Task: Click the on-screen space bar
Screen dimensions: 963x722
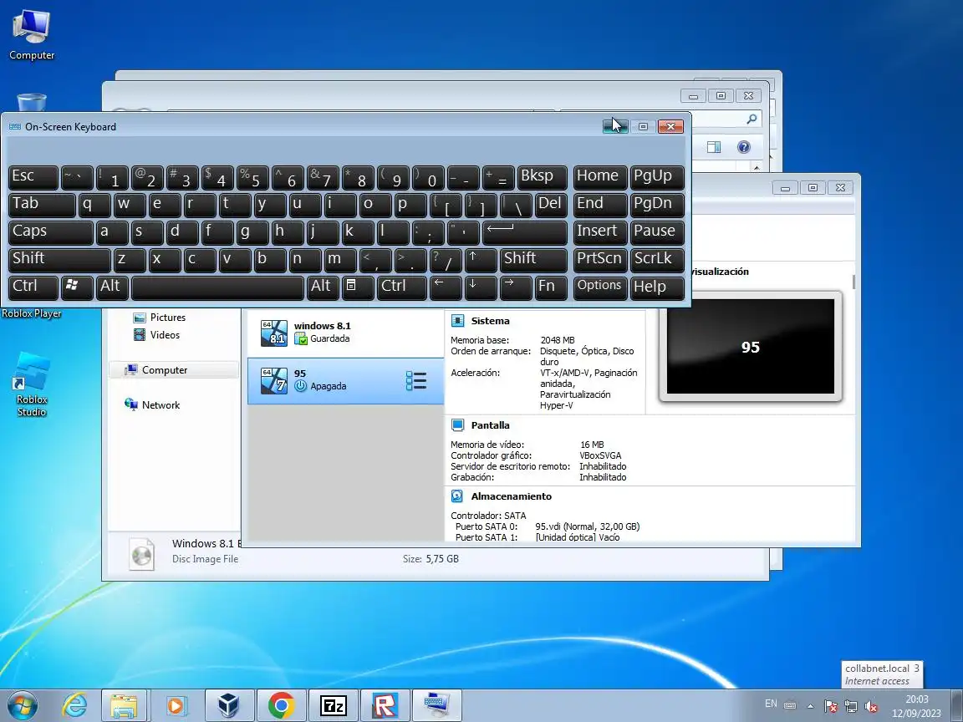Action: coord(217,287)
